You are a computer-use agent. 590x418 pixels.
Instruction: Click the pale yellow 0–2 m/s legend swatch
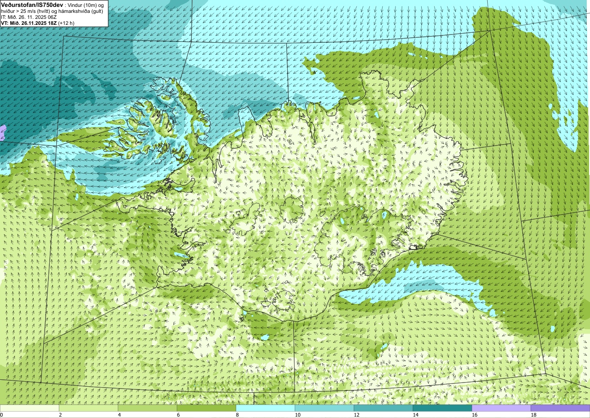click(x=29, y=408)
